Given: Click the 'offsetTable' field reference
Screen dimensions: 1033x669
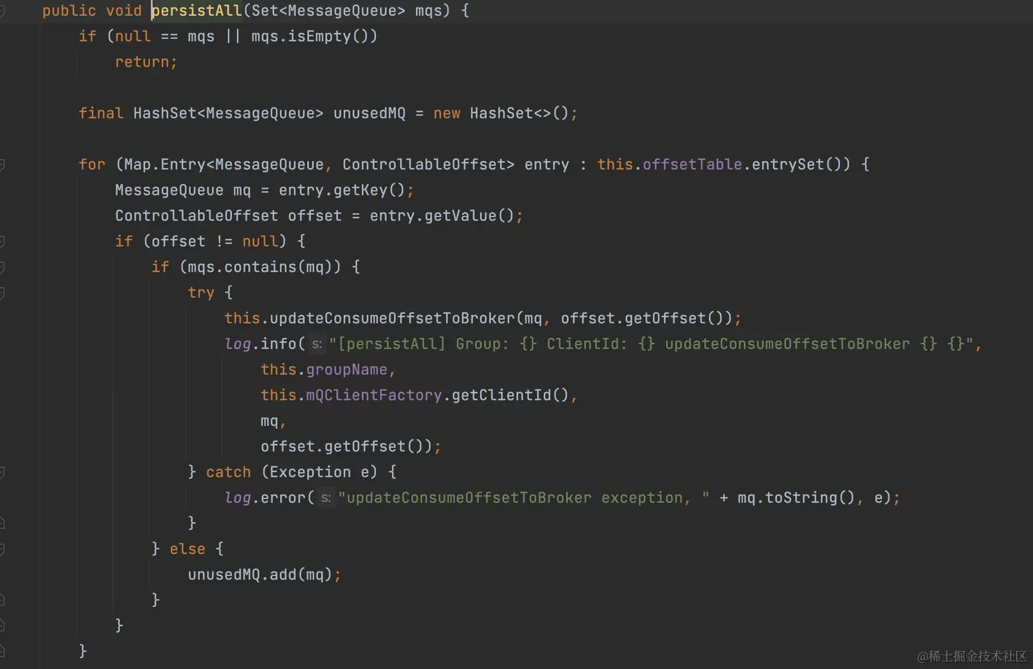Looking at the screenshot, I should tap(692, 164).
